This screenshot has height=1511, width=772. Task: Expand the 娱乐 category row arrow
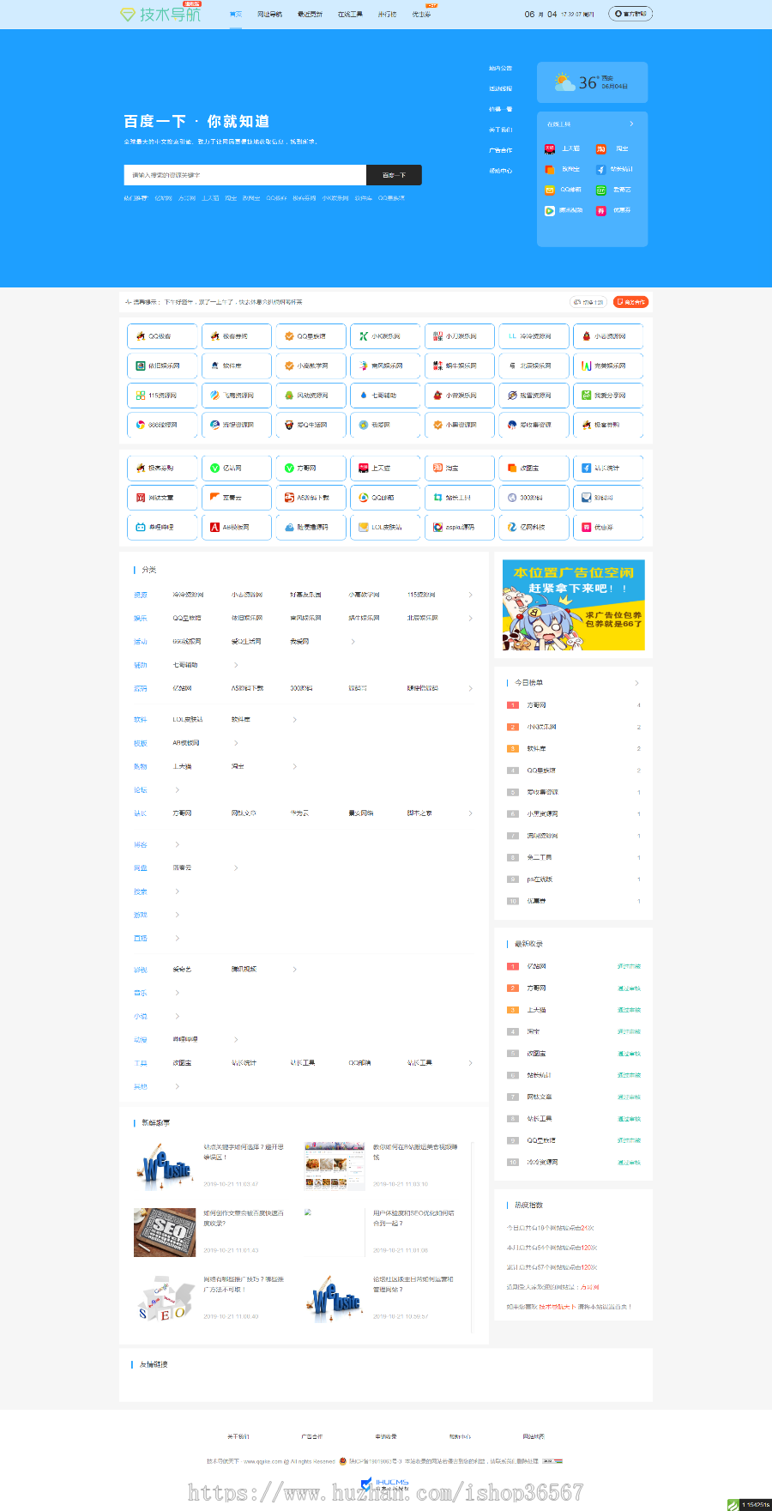[x=470, y=618]
